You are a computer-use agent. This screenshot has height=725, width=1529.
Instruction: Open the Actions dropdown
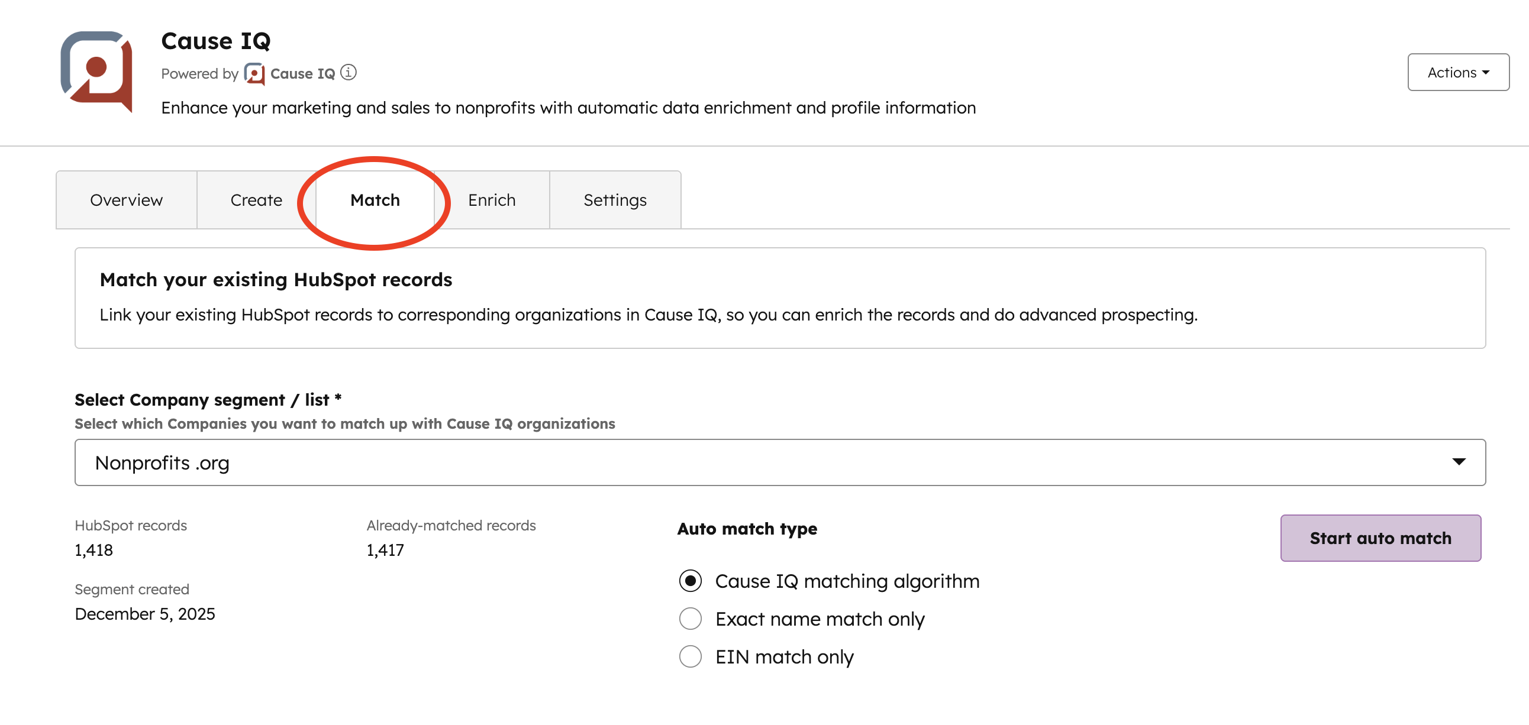1457,72
